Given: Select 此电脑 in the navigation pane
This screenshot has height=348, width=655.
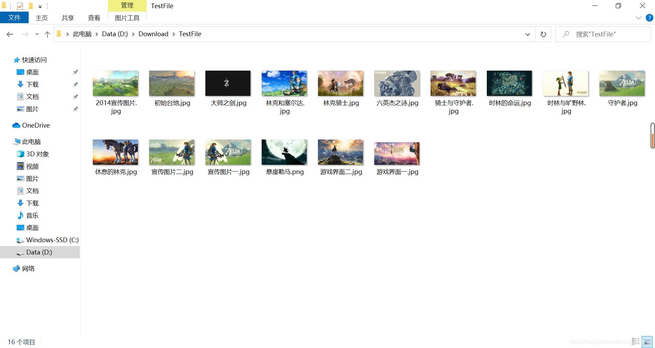Looking at the screenshot, I should [x=31, y=142].
